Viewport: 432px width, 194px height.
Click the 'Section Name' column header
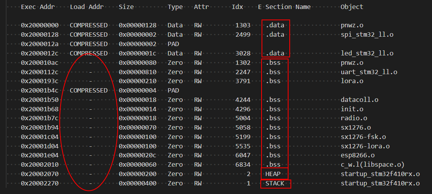(x=288, y=7)
